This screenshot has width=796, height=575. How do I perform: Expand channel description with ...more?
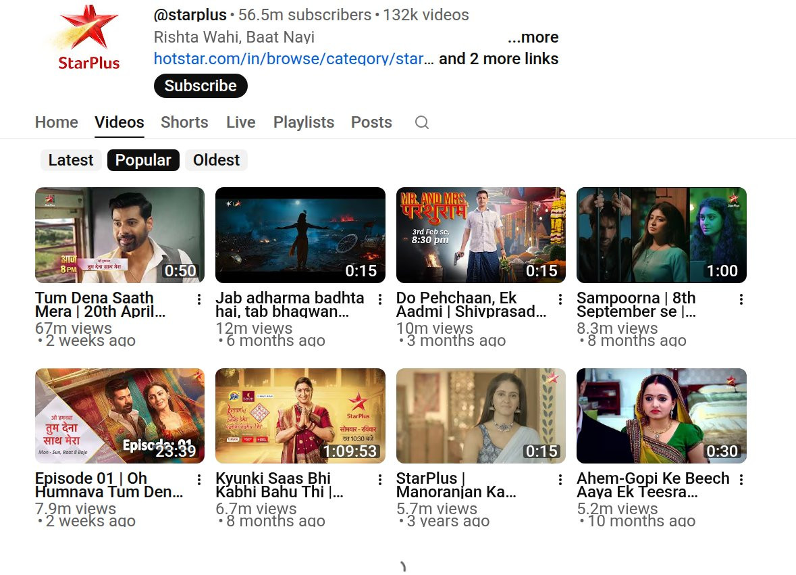click(x=533, y=37)
